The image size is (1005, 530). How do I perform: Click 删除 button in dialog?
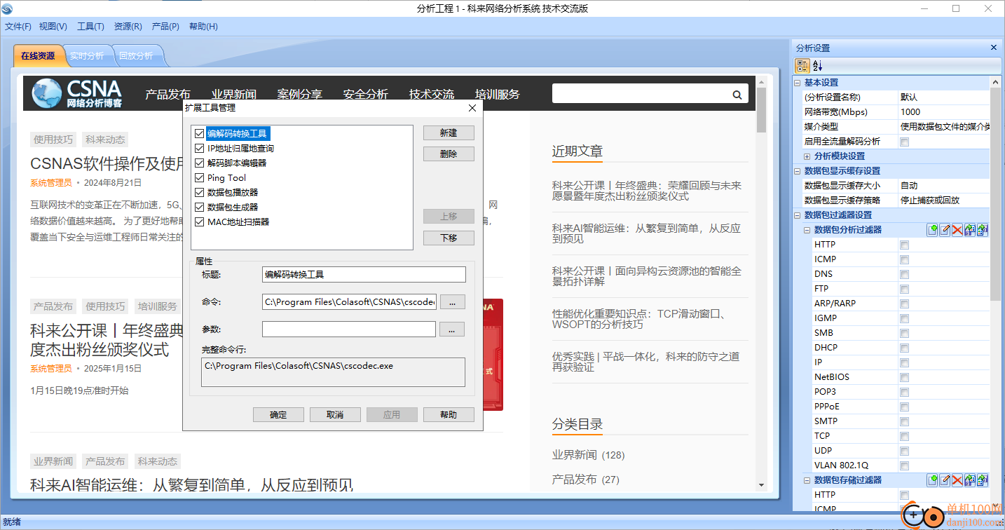[x=449, y=154]
